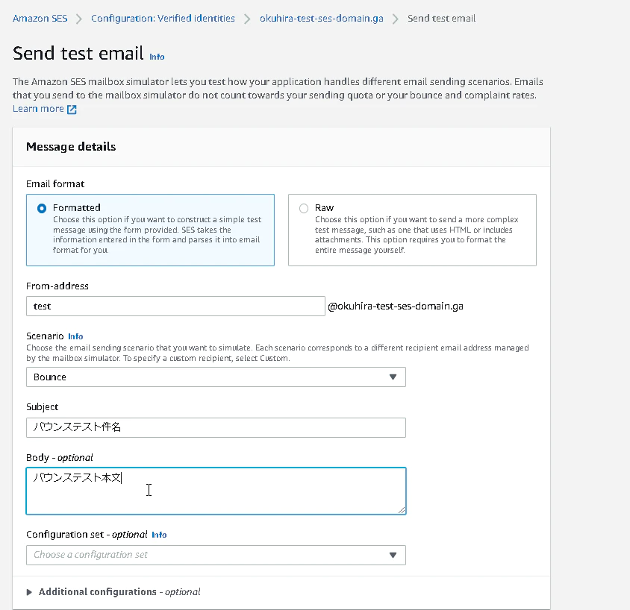The height and width of the screenshot is (610, 630).
Task: Click the Info link beside Send test email heading
Action: coord(157,57)
